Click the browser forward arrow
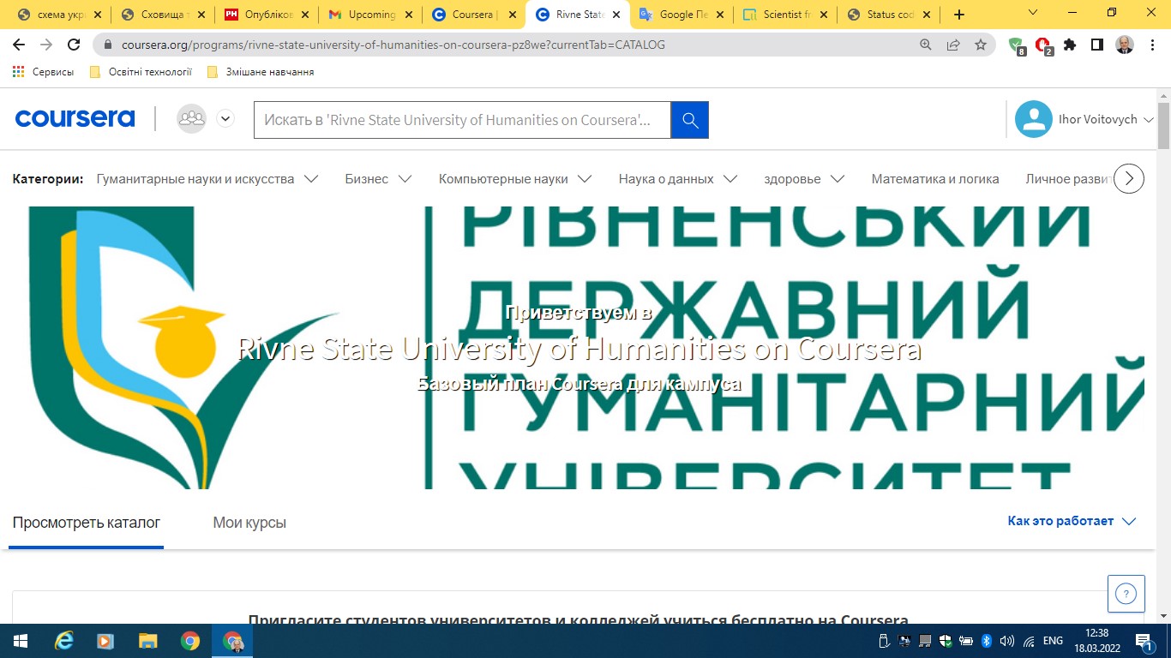Viewport: 1171px width, 658px height. pyautogui.click(x=46, y=45)
